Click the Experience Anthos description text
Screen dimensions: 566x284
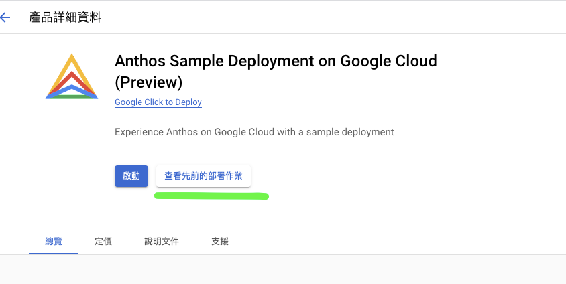(254, 132)
